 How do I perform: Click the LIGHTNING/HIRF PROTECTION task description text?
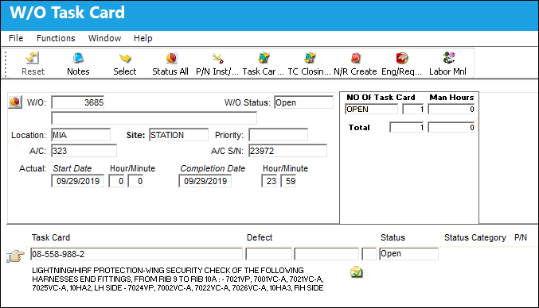(178, 279)
